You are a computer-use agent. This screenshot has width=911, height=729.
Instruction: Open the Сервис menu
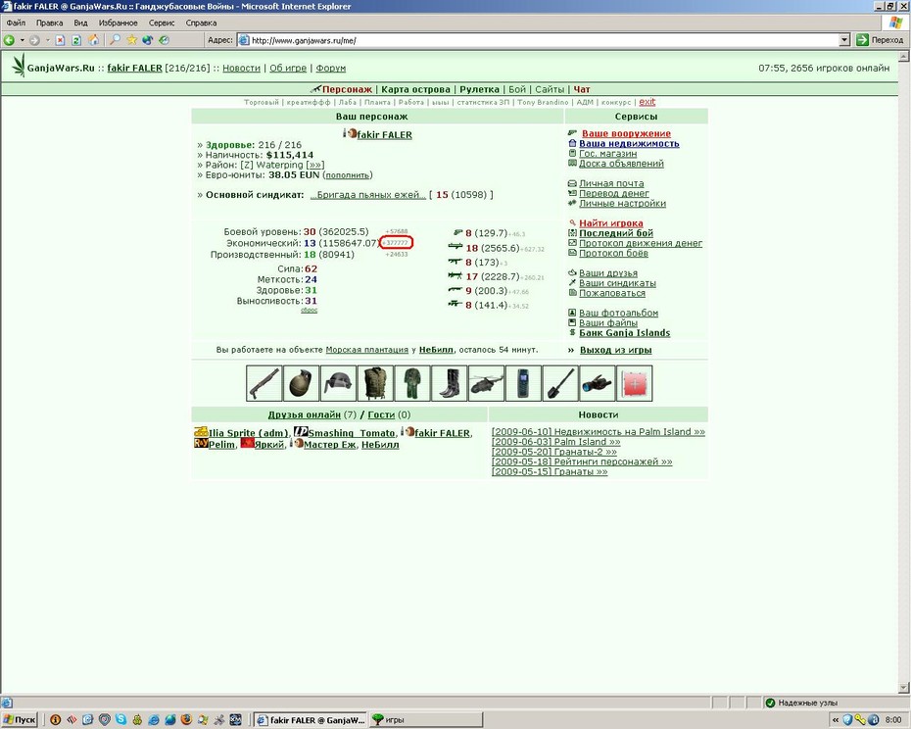click(162, 23)
